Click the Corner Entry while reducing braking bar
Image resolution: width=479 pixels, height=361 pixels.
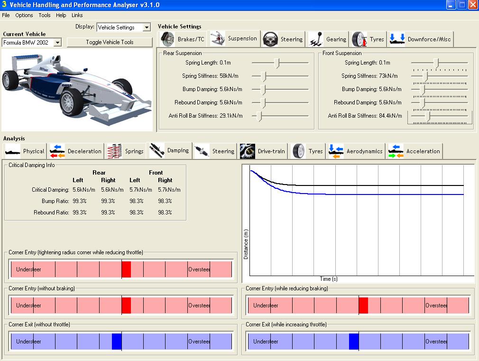click(359, 305)
